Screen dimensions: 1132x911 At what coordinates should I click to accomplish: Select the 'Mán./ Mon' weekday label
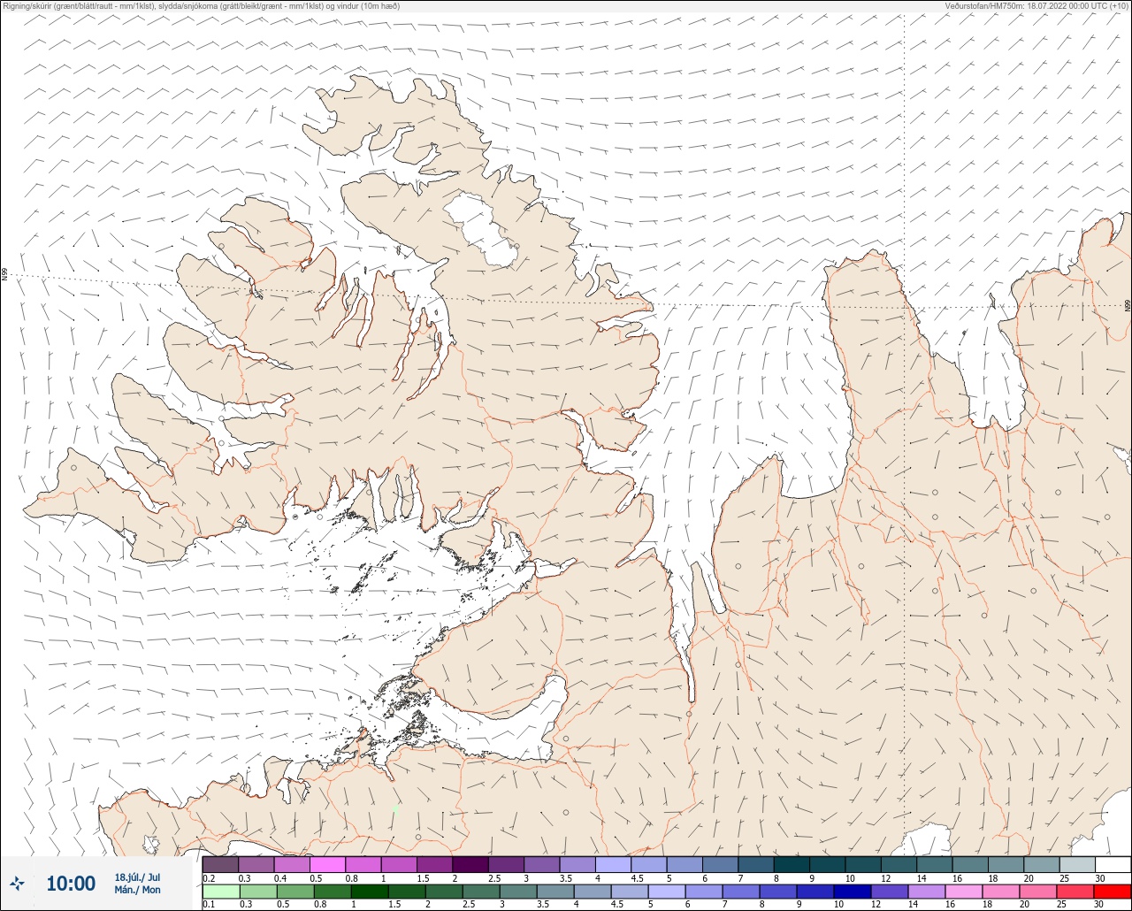click(x=137, y=890)
